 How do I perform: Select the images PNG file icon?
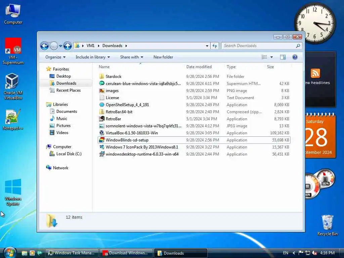(101, 91)
